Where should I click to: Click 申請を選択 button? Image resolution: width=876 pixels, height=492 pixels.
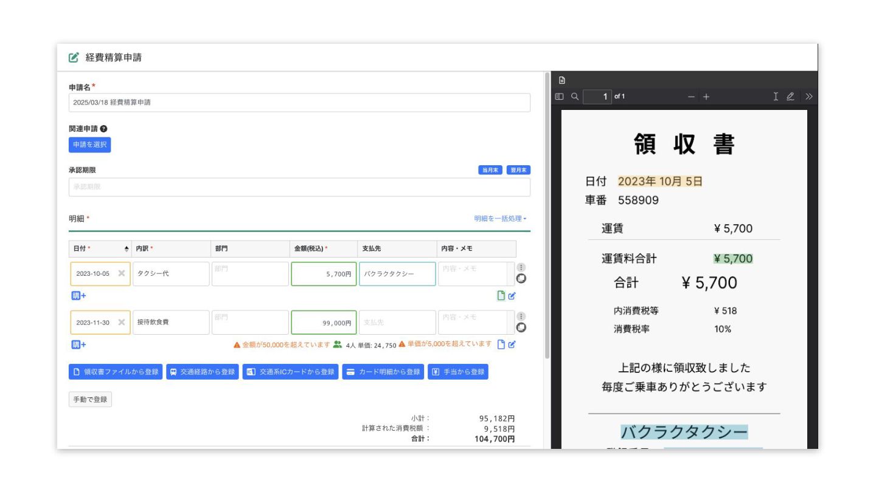[x=90, y=145]
